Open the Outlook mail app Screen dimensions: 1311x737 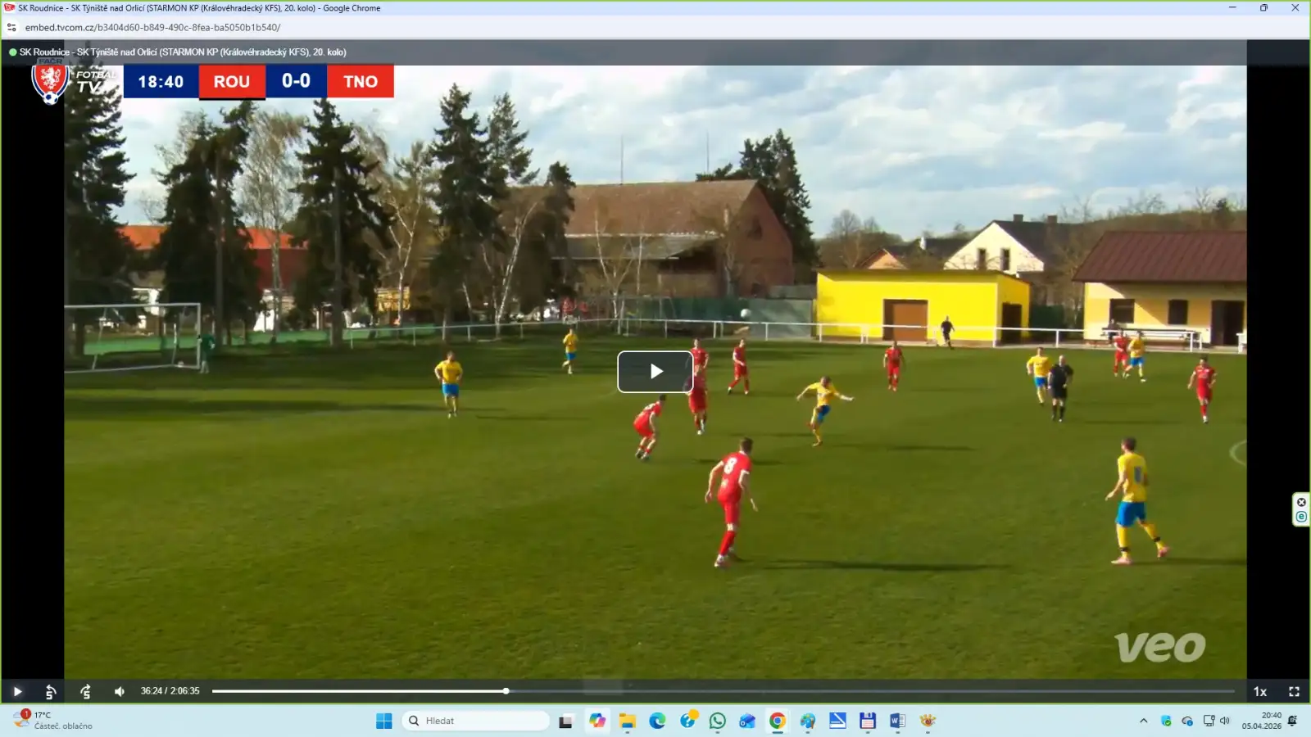click(x=746, y=721)
